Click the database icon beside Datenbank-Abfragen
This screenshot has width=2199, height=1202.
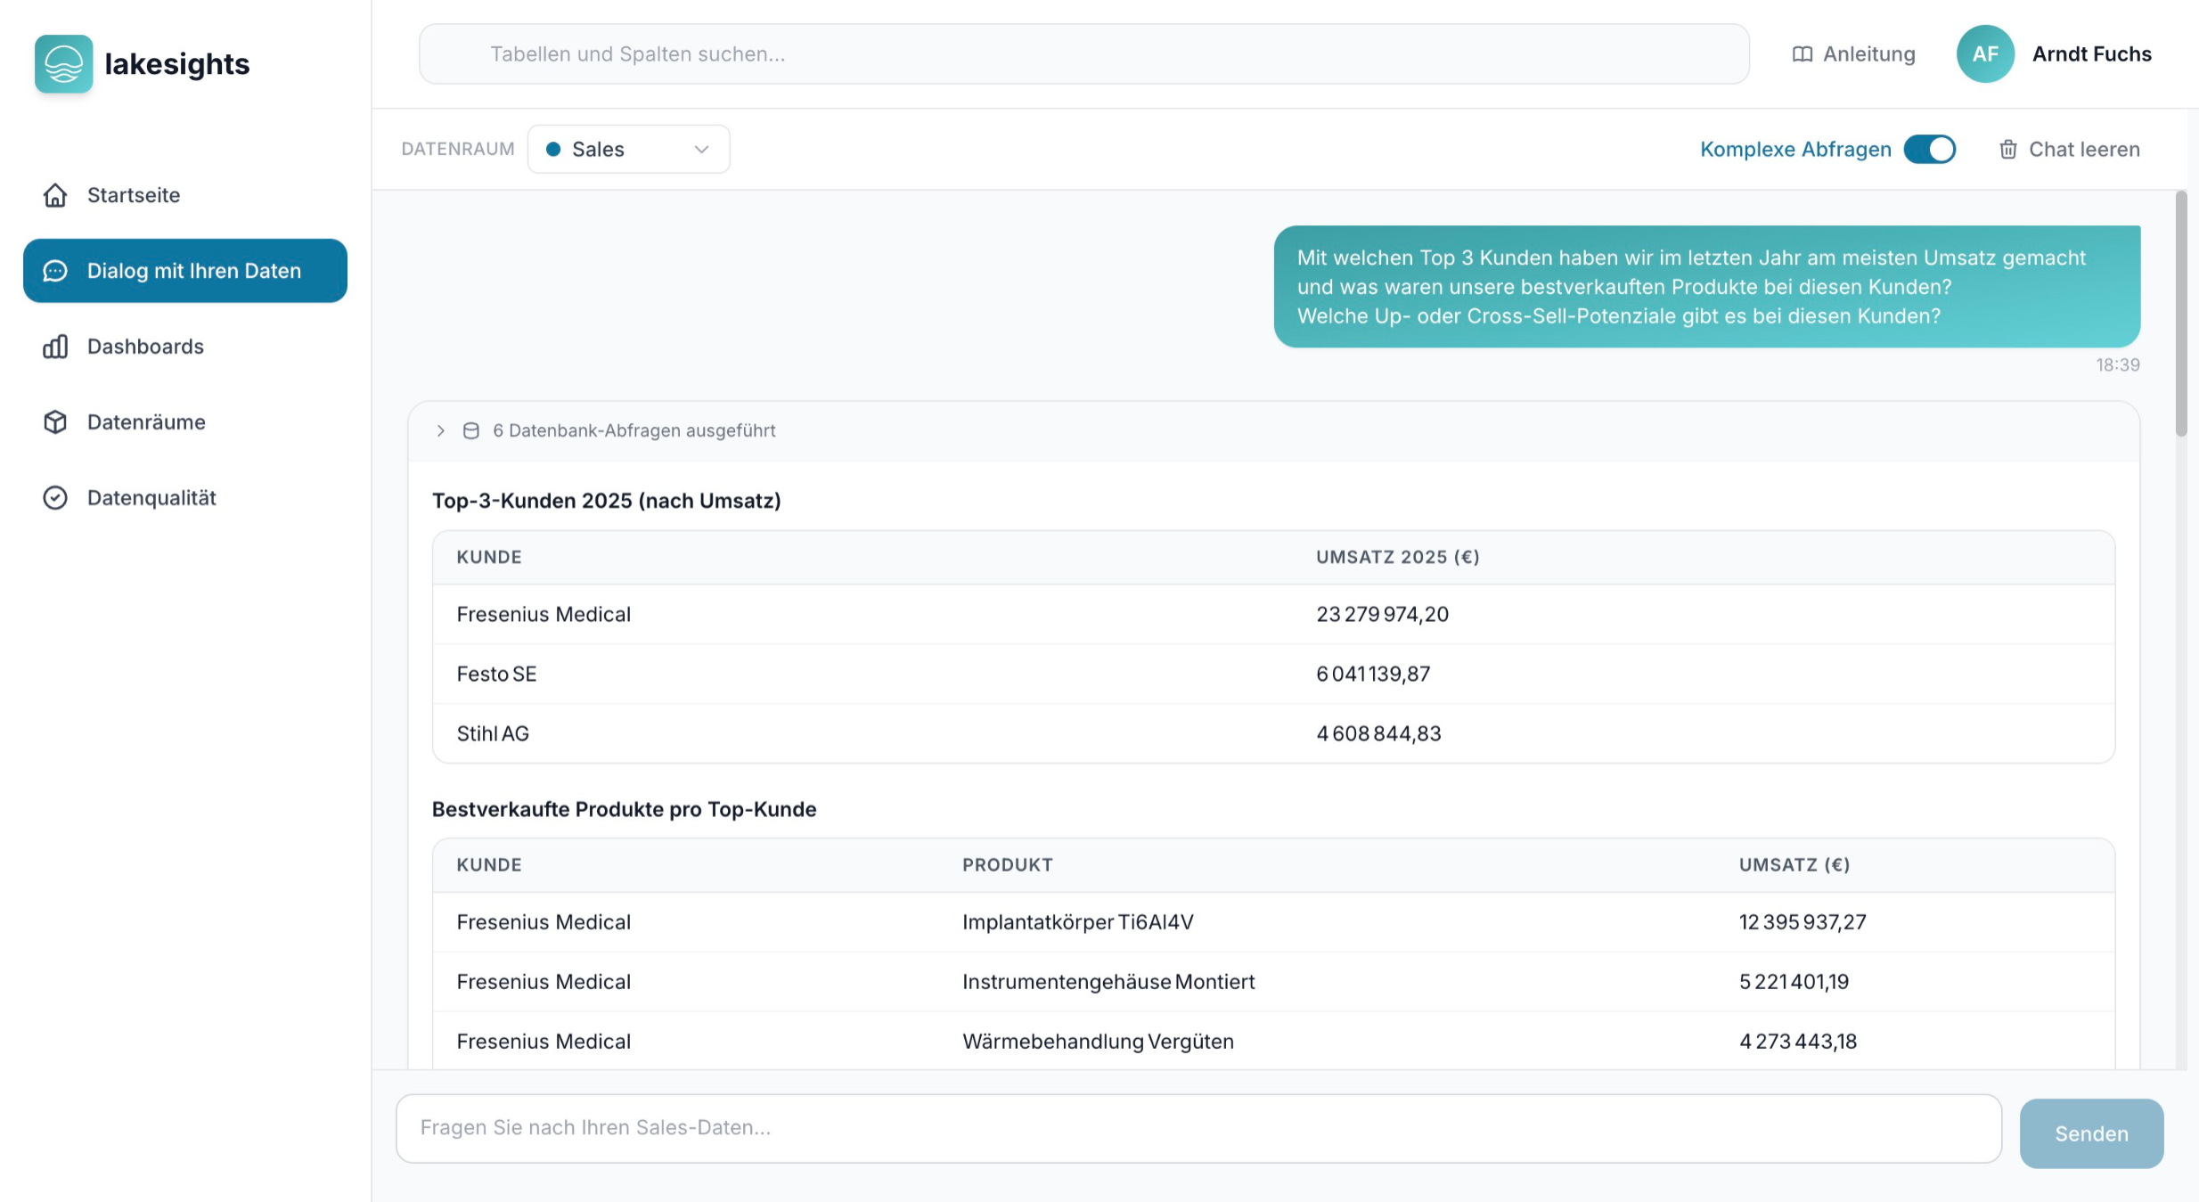tap(470, 430)
